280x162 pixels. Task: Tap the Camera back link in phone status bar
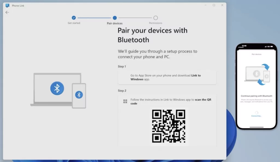[241, 47]
